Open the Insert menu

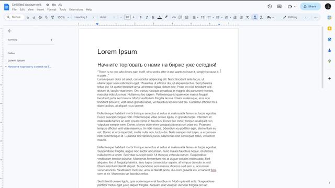40,9
